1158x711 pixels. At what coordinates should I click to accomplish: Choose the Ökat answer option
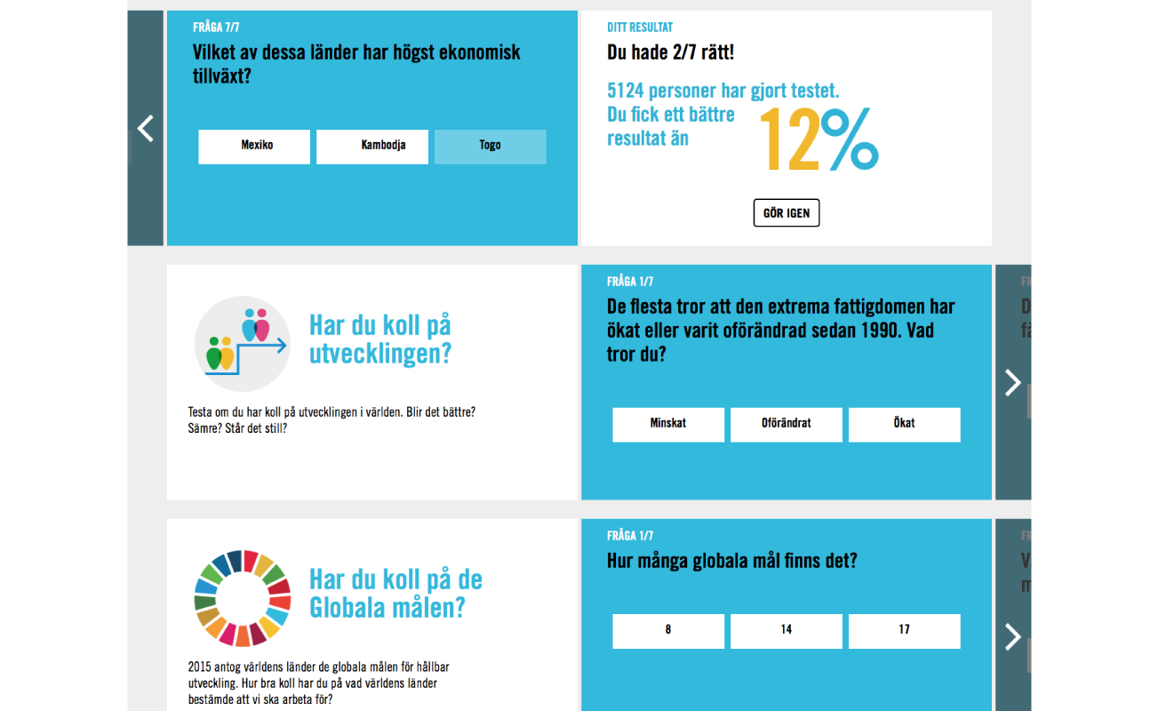pyautogui.click(x=905, y=425)
